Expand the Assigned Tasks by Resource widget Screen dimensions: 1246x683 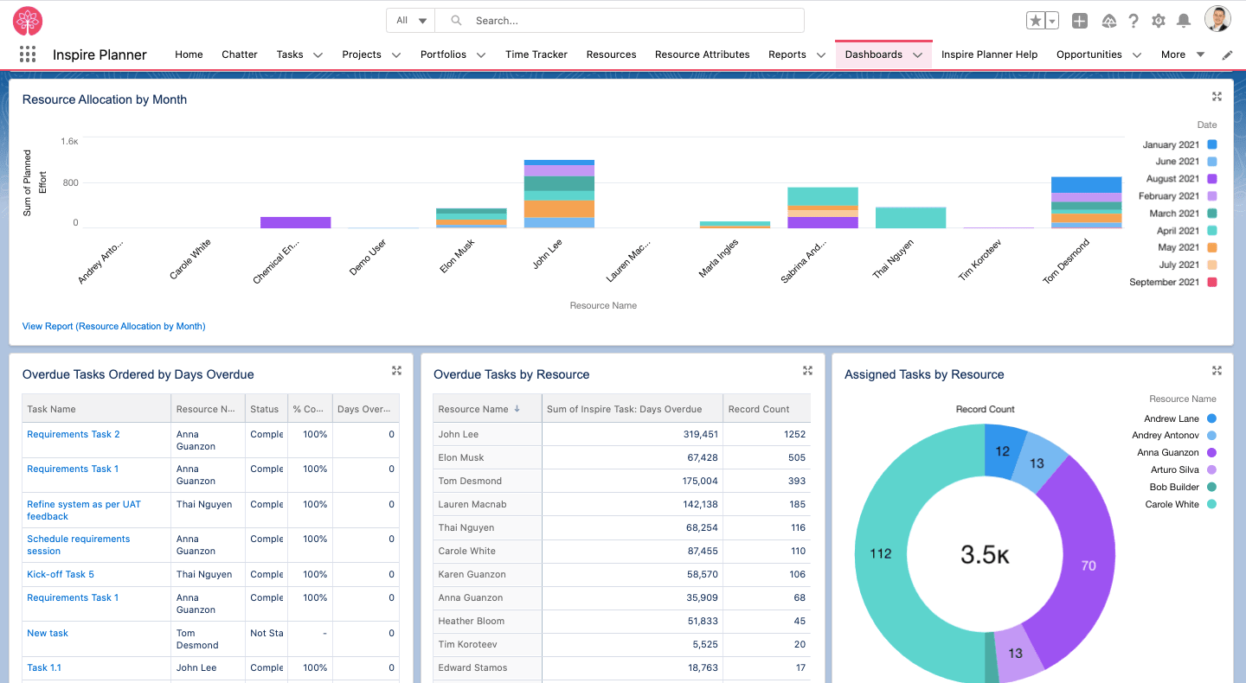tap(1217, 371)
